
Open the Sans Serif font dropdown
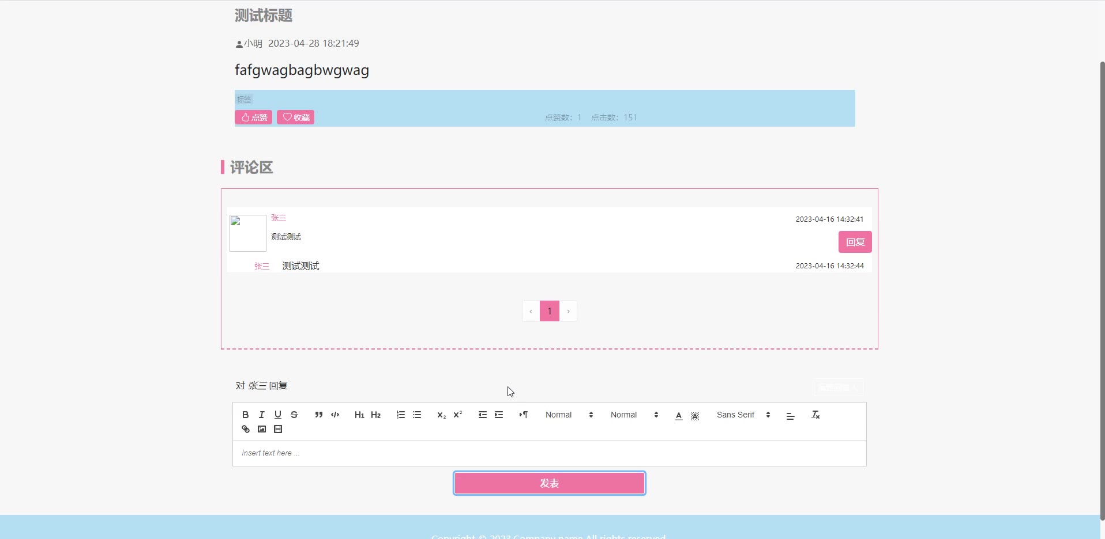(743, 415)
